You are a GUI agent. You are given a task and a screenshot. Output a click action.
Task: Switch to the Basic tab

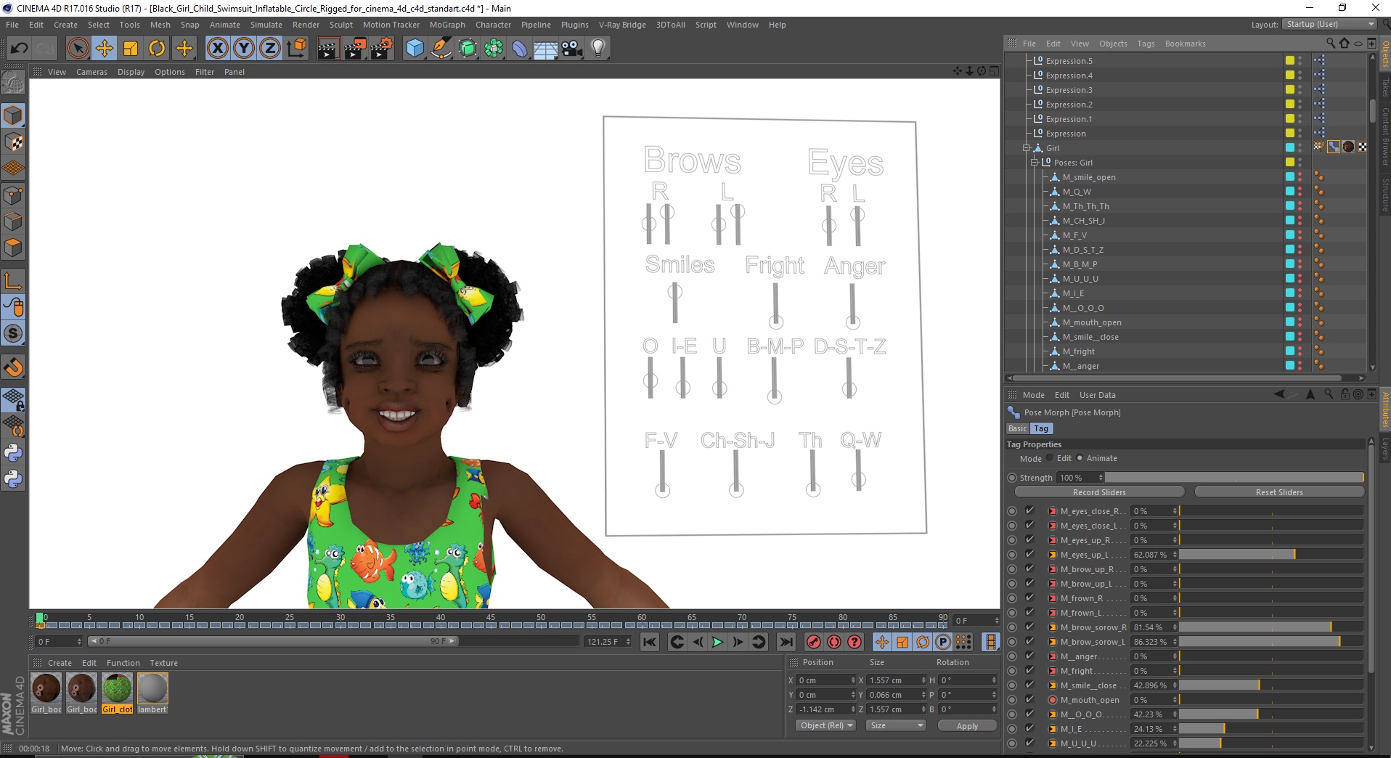[x=1018, y=429]
